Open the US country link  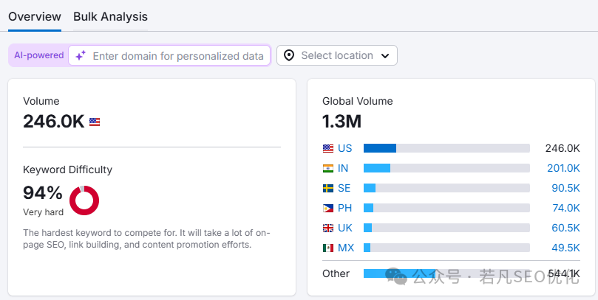tap(344, 148)
